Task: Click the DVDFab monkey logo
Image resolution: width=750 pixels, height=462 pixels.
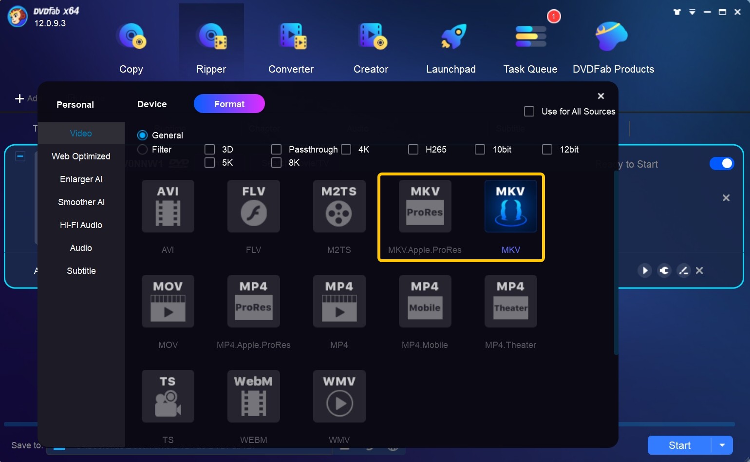Action: (x=18, y=17)
